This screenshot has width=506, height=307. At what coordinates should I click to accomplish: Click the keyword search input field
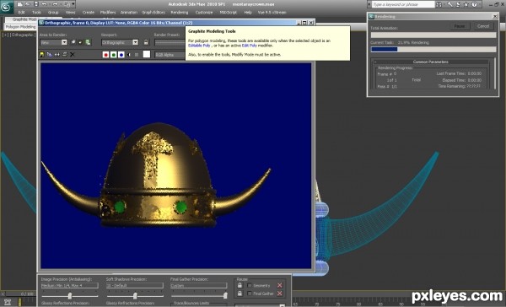pyautogui.click(x=403, y=4)
